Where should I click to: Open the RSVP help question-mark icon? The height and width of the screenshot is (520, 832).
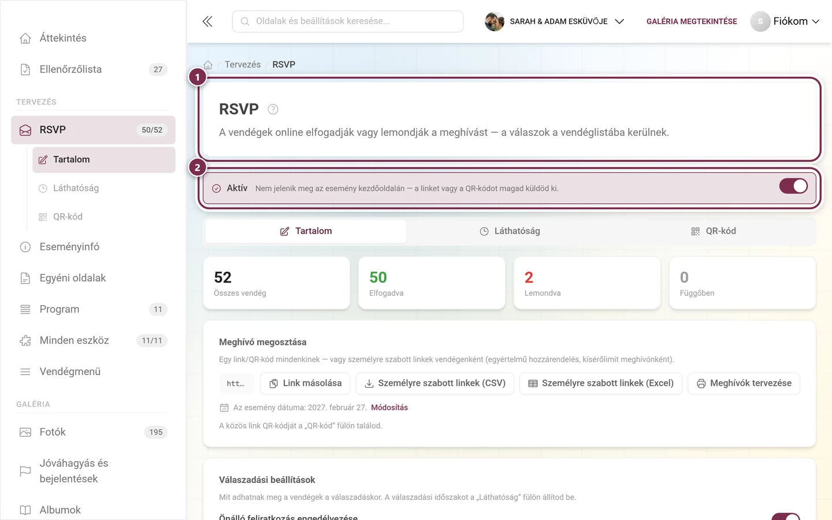pos(273,109)
